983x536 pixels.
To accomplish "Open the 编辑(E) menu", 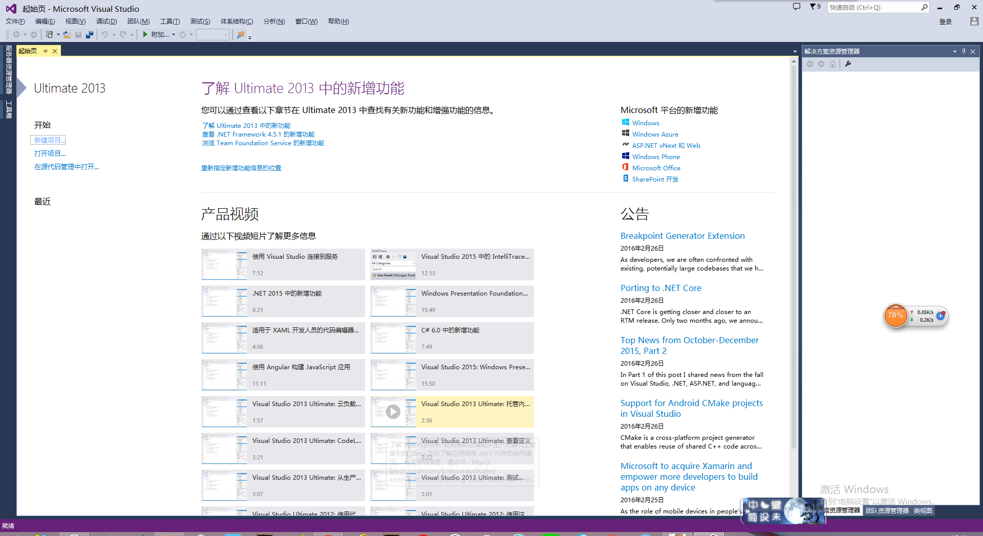I will 45,21.
